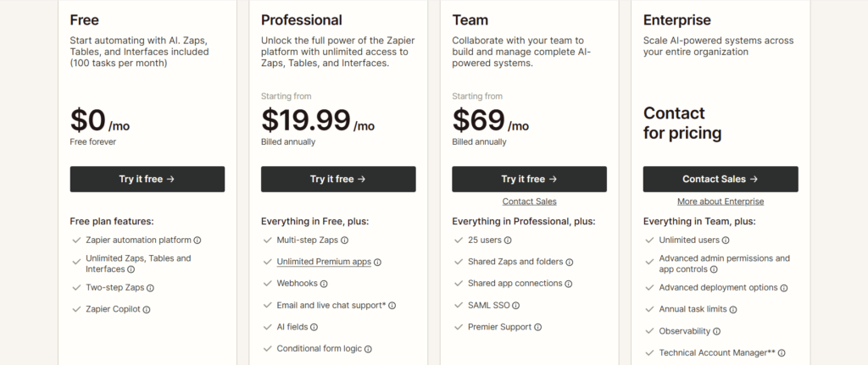Show info tooltip for Webhooks

324,284
